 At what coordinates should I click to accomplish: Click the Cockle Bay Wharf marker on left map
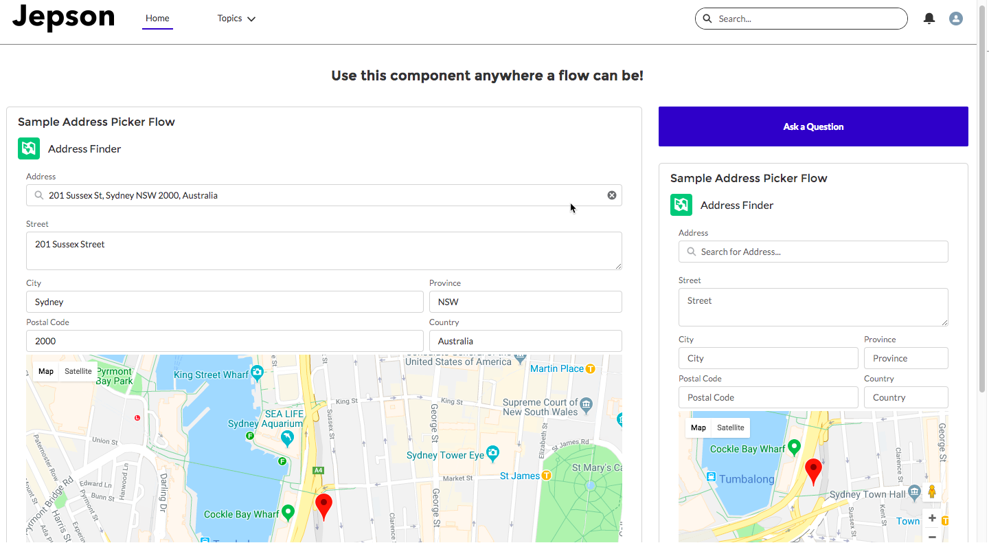(x=287, y=512)
